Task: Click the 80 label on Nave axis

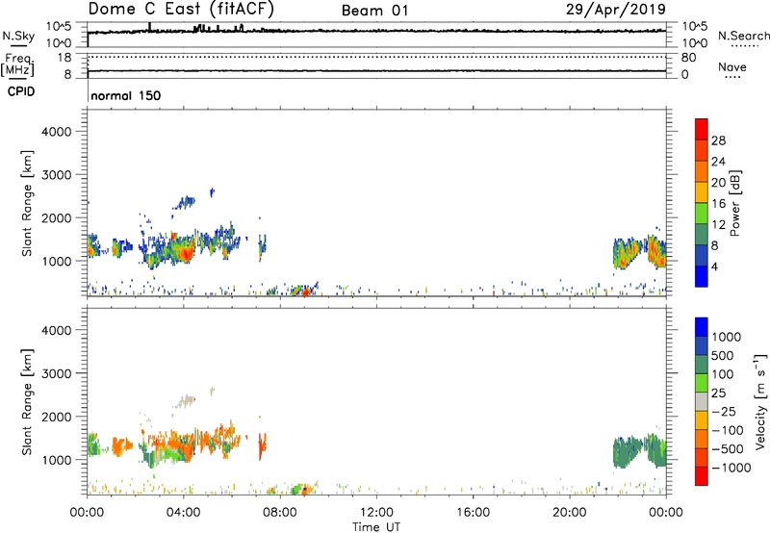Action: (x=688, y=58)
